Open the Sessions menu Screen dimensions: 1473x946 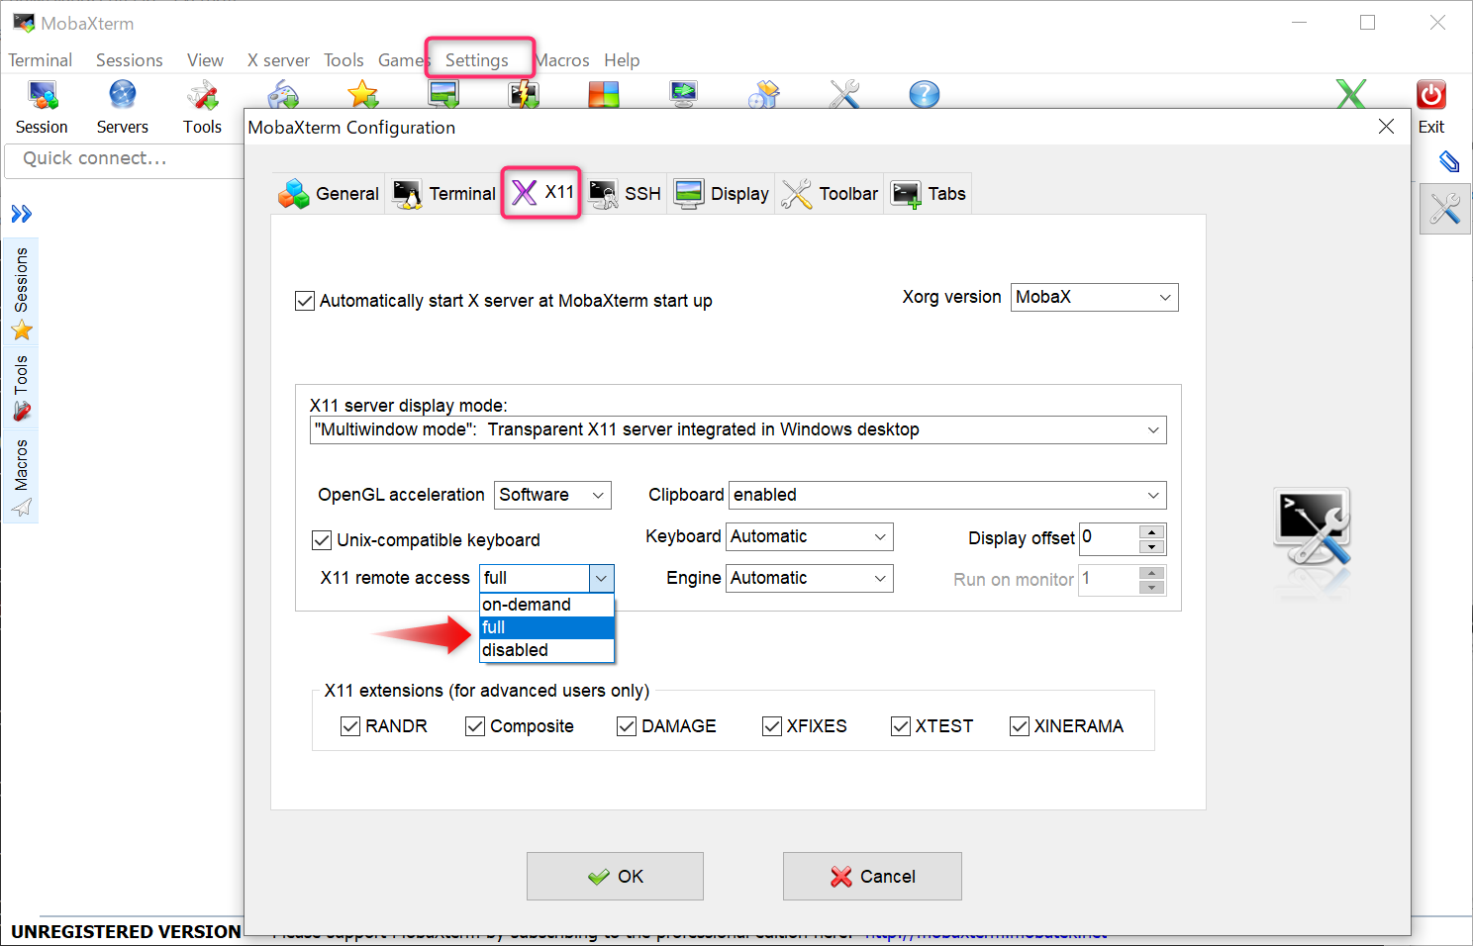(x=129, y=60)
